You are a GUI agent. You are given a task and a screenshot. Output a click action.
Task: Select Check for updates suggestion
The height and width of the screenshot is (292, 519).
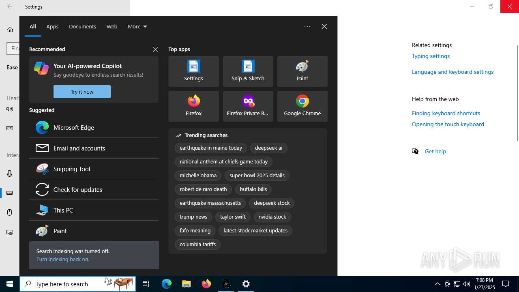(94, 189)
